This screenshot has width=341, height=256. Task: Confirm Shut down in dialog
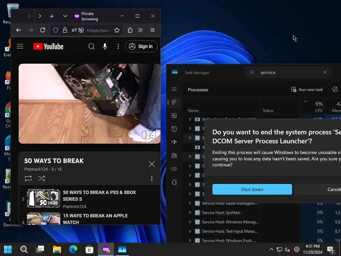(252, 189)
